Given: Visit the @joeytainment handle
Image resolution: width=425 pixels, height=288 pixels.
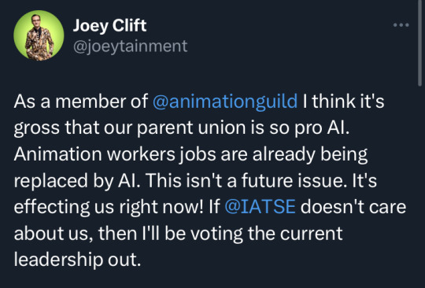Looking at the screenshot, I should pyautogui.click(x=130, y=46).
